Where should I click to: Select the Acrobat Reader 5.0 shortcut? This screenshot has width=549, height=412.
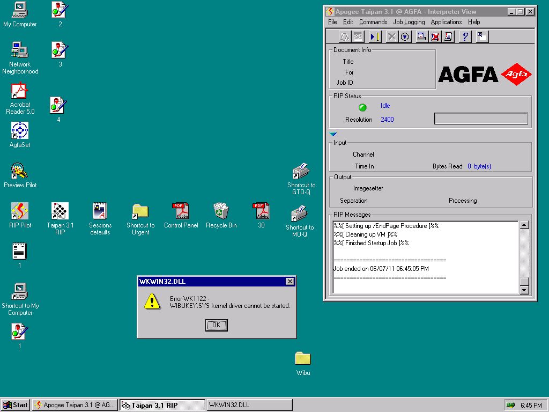(20, 99)
